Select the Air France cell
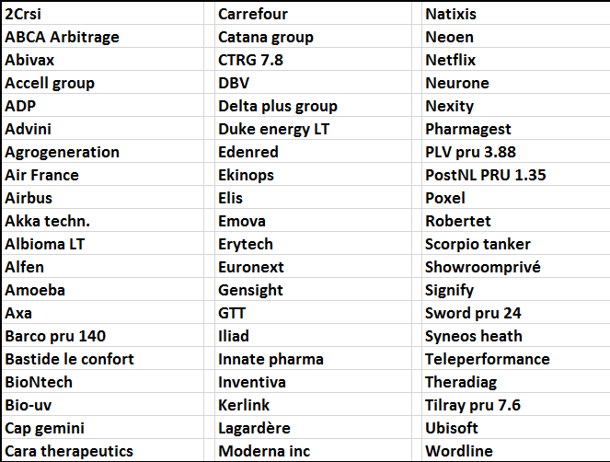Image resolution: width=610 pixels, height=462 pixels. coord(103,175)
